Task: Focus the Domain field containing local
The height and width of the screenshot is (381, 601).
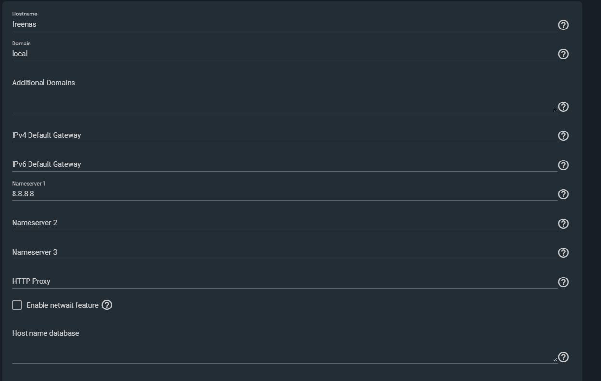Action: [x=280, y=54]
